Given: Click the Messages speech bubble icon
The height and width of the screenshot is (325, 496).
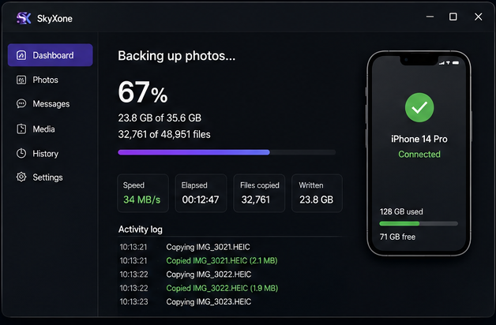Looking at the screenshot, I should coord(21,104).
